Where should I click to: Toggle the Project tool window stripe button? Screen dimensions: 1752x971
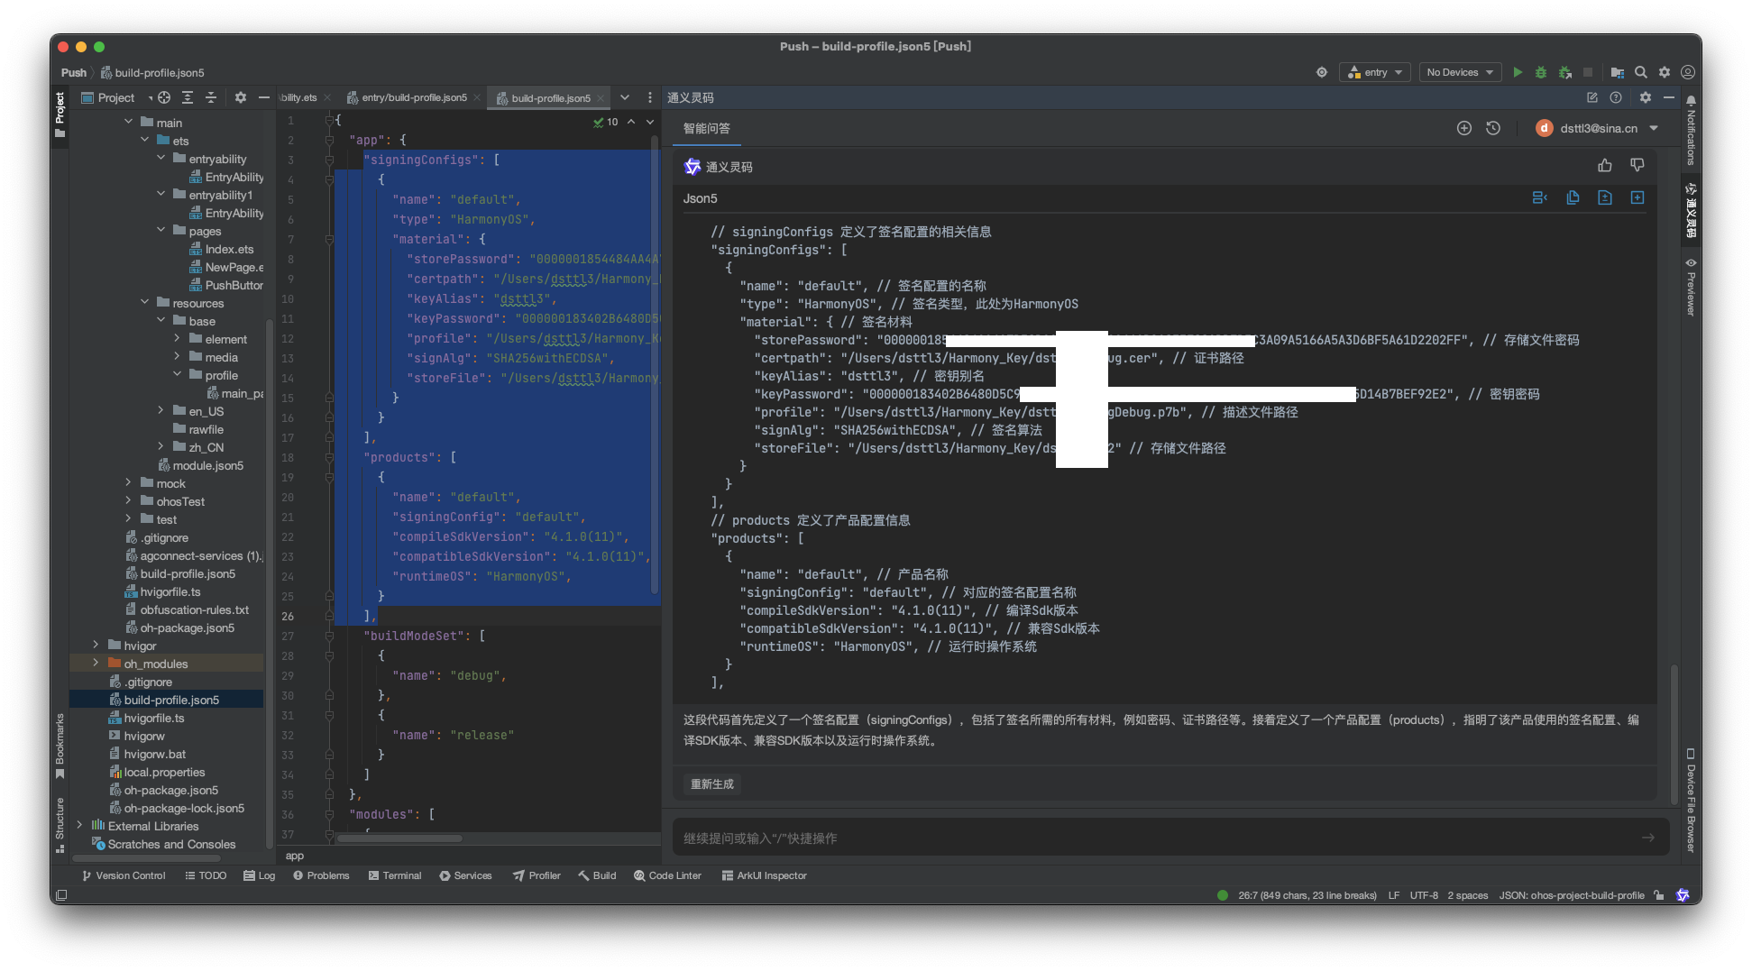(x=60, y=115)
